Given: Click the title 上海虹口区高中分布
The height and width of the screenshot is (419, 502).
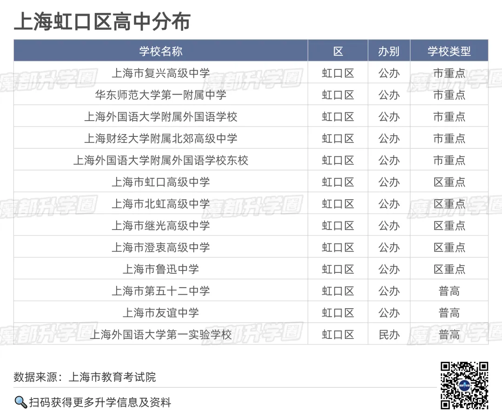Looking at the screenshot, I should point(102,22).
